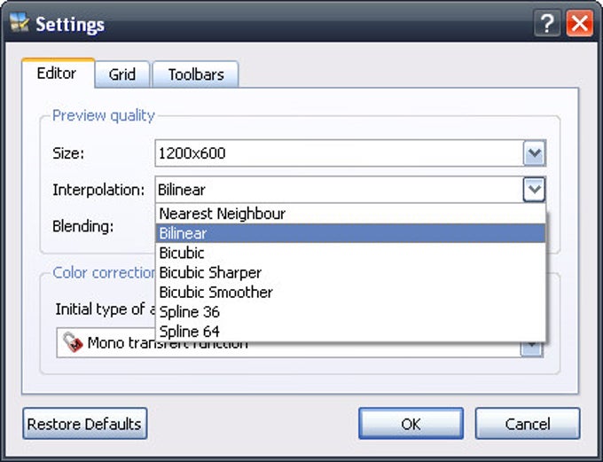The width and height of the screenshot is (603, 462).
Task: Confirm settings with OK
Action: 411,424
